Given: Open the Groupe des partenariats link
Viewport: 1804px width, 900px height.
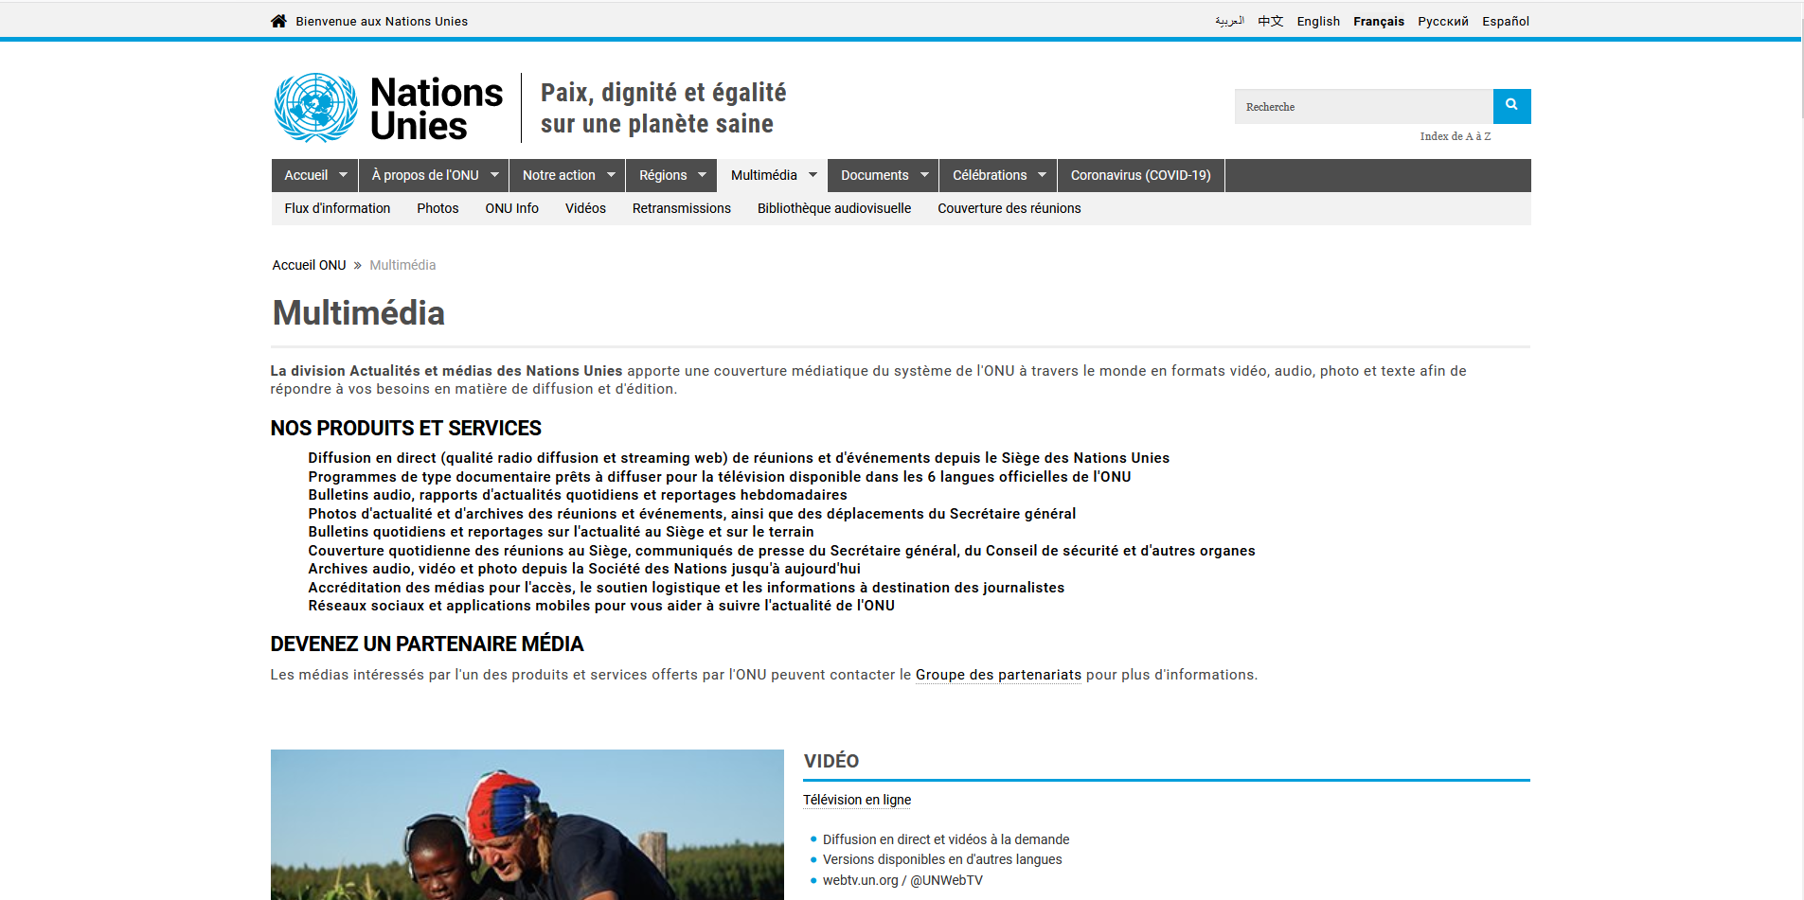Looking at the screenshot, I should pos(998,675).
